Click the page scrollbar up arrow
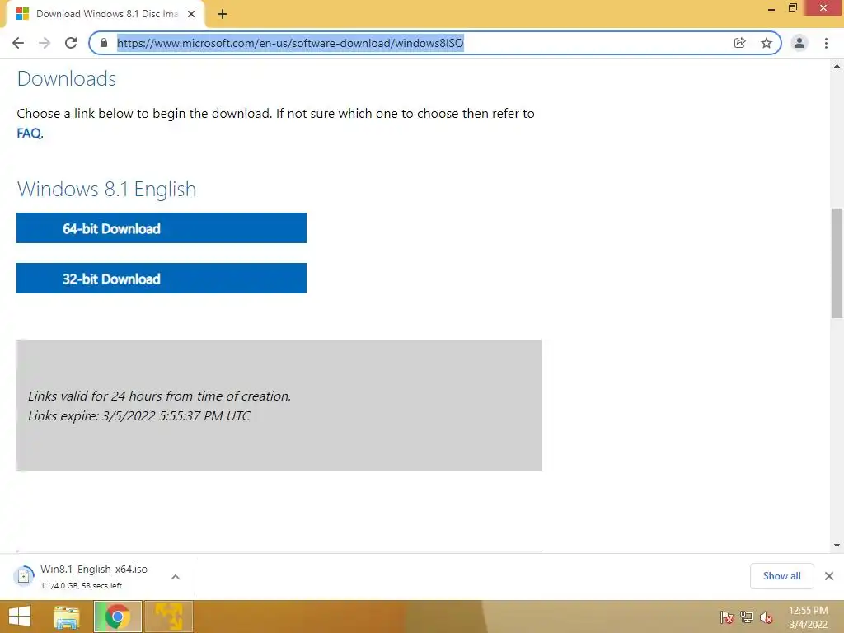This screenshot has height=633, width=844. click(837, 66)
